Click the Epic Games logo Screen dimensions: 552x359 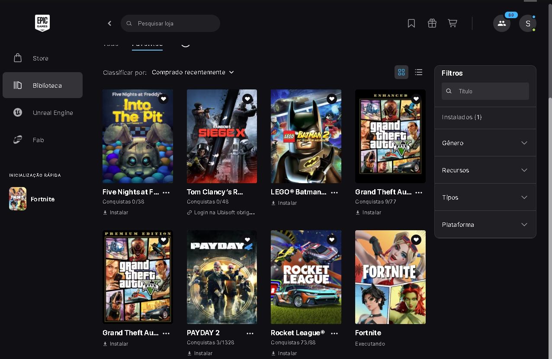click(42, 23)
